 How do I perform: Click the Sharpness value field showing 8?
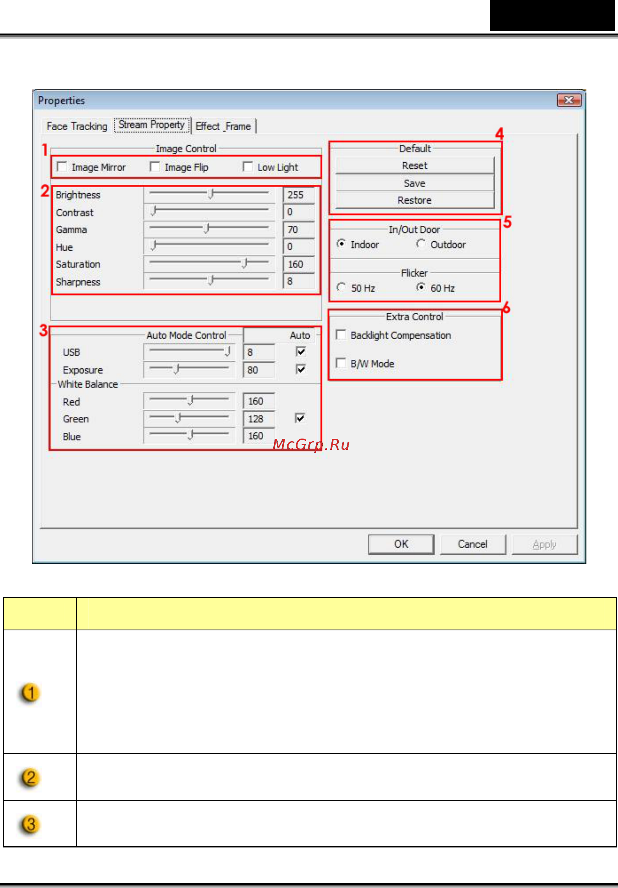click(299, 281)
